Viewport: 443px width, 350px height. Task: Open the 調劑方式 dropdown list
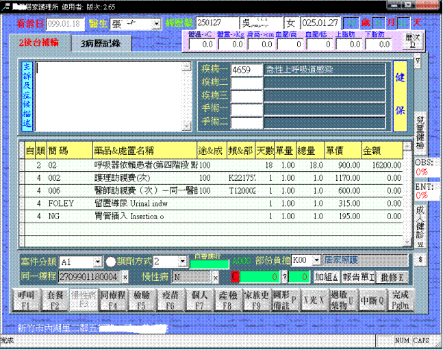(x=182, y=262)
